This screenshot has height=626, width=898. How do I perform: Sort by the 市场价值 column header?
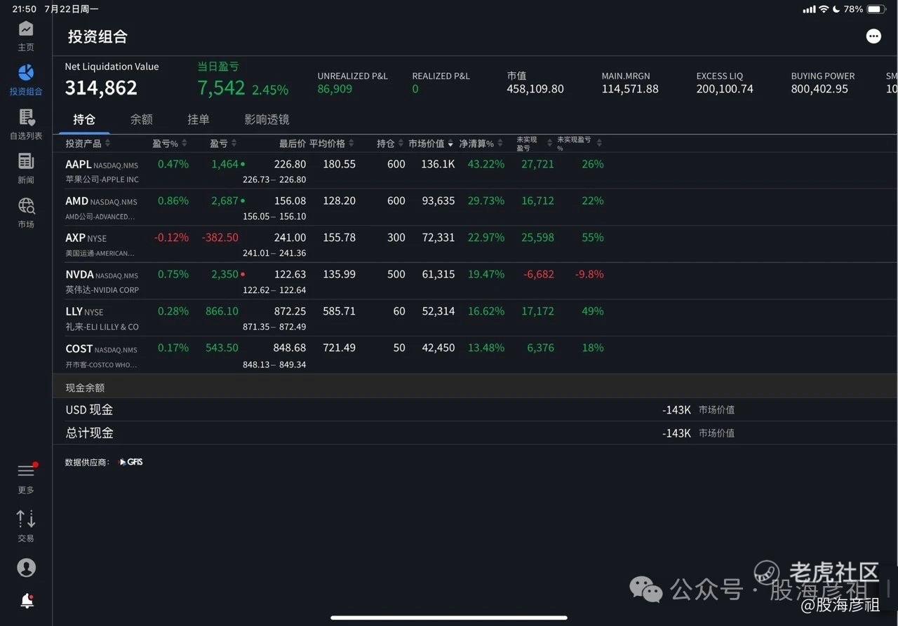(x=431, y=144)
